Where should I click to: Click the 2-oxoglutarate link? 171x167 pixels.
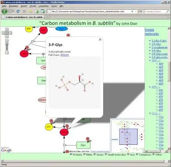click(160, 47)
